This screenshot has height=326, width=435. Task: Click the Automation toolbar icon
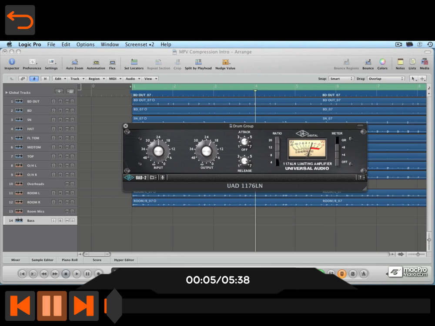pos(96,64)
